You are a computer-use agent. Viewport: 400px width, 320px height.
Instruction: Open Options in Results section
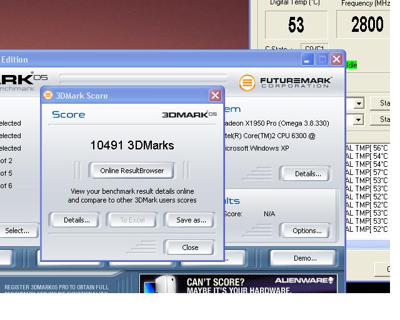[305, 231]
